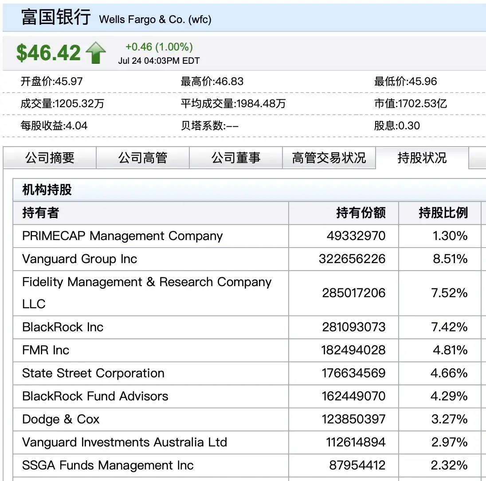486x481 pixels.
Task: Select PRIMECAP Management Company holder name
Action: coord(122,236)
